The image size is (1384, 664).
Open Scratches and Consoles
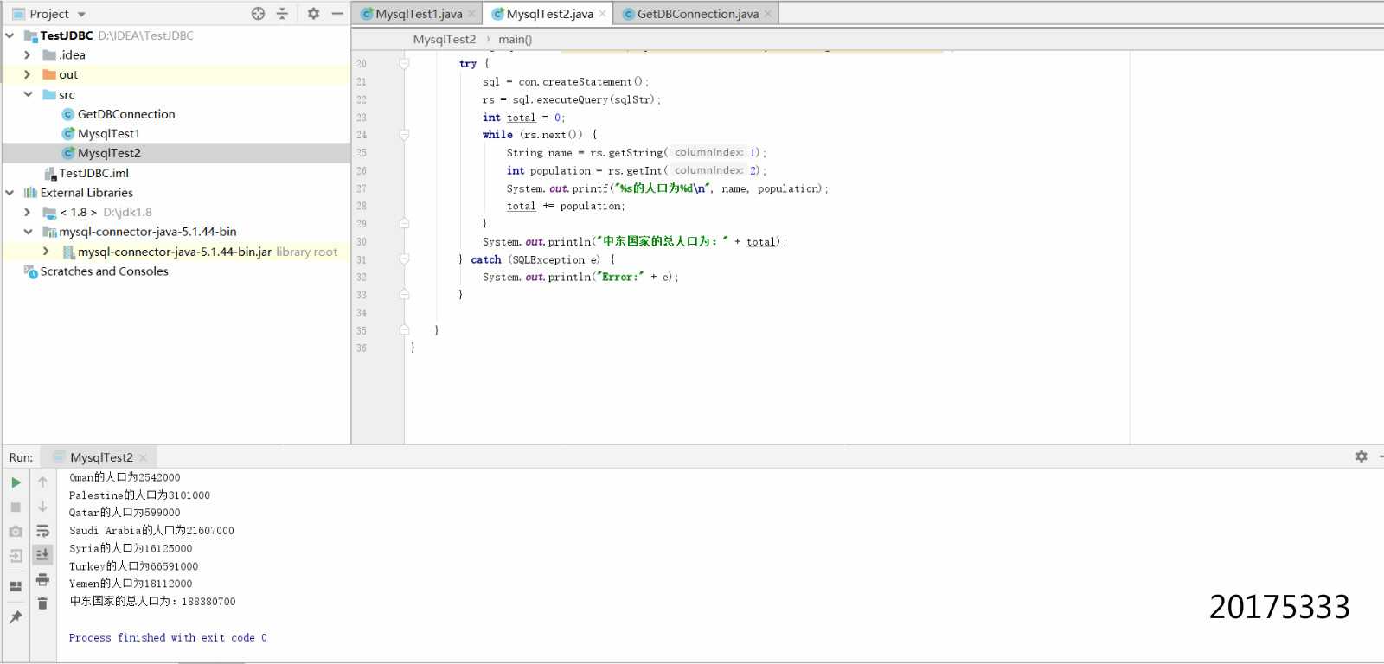105,271
